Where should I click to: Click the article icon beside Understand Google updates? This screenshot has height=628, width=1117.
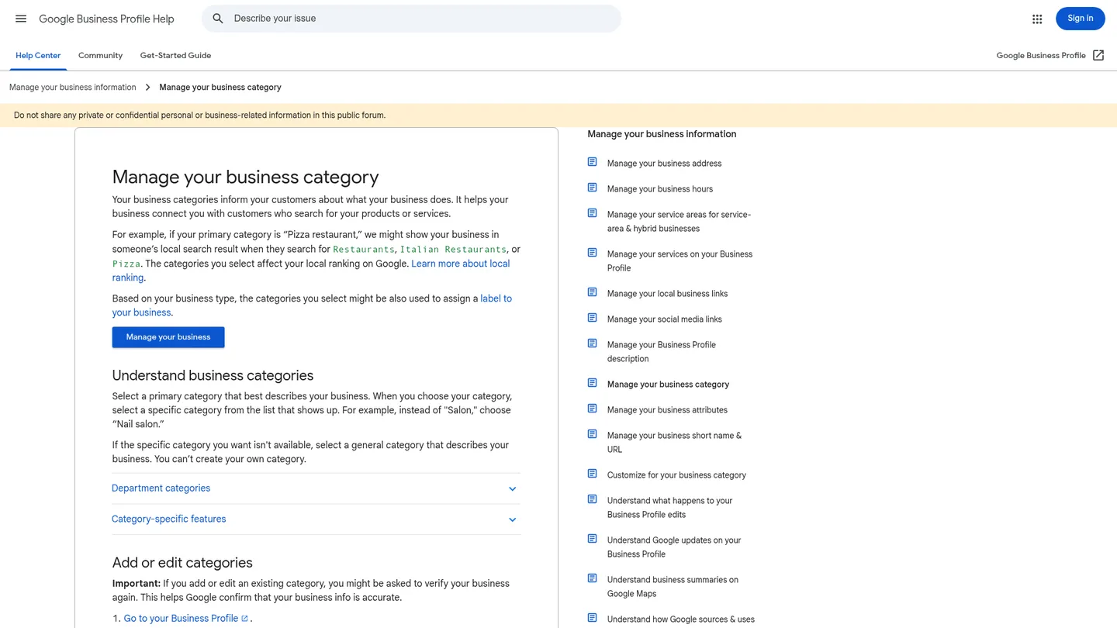592,539
